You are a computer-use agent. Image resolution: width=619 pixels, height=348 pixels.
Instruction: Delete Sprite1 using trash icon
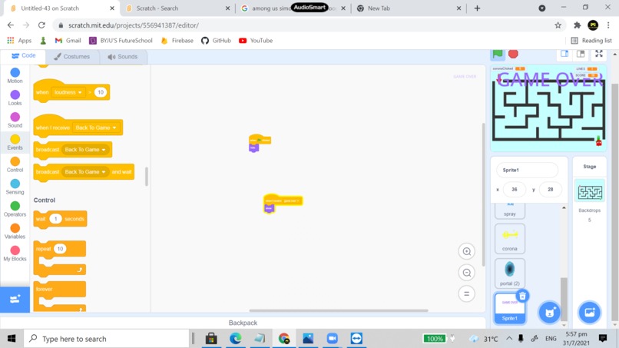click(522, 296)
